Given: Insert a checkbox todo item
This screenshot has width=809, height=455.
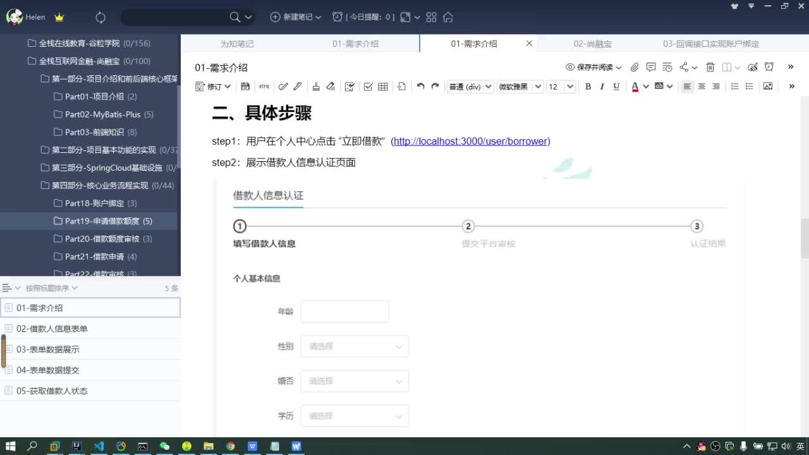Looking at the screenshot, I should tap(368, 87).
